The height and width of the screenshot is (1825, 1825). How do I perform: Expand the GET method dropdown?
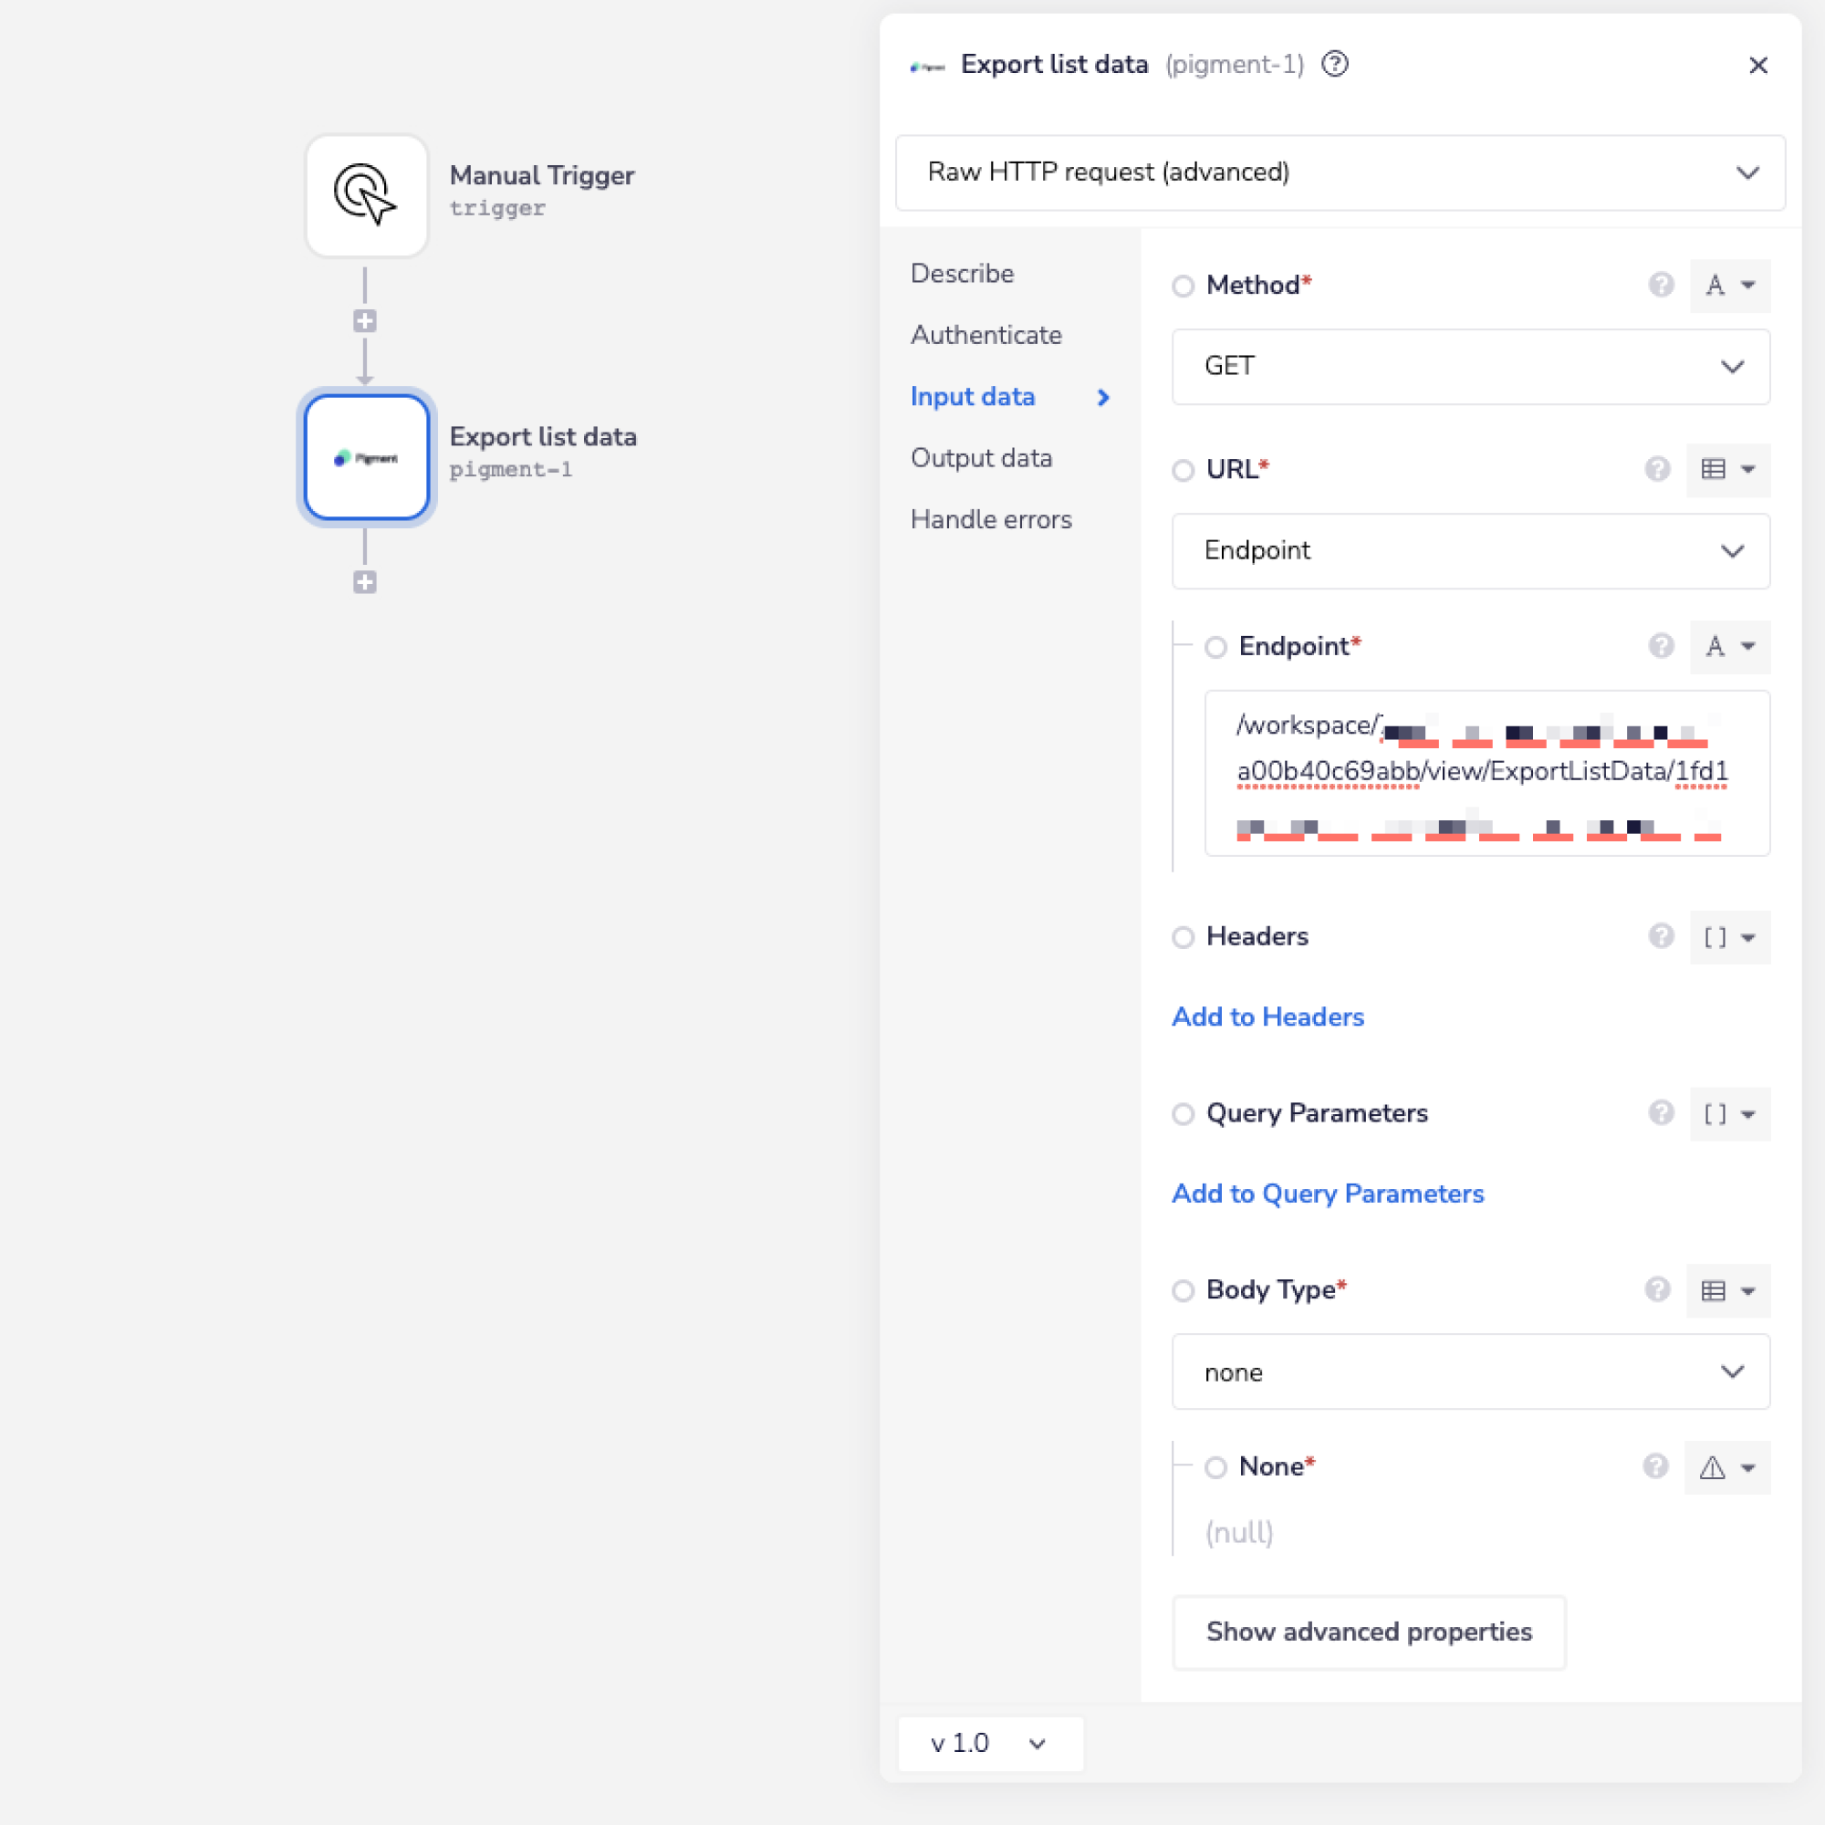pos(1470,367)
